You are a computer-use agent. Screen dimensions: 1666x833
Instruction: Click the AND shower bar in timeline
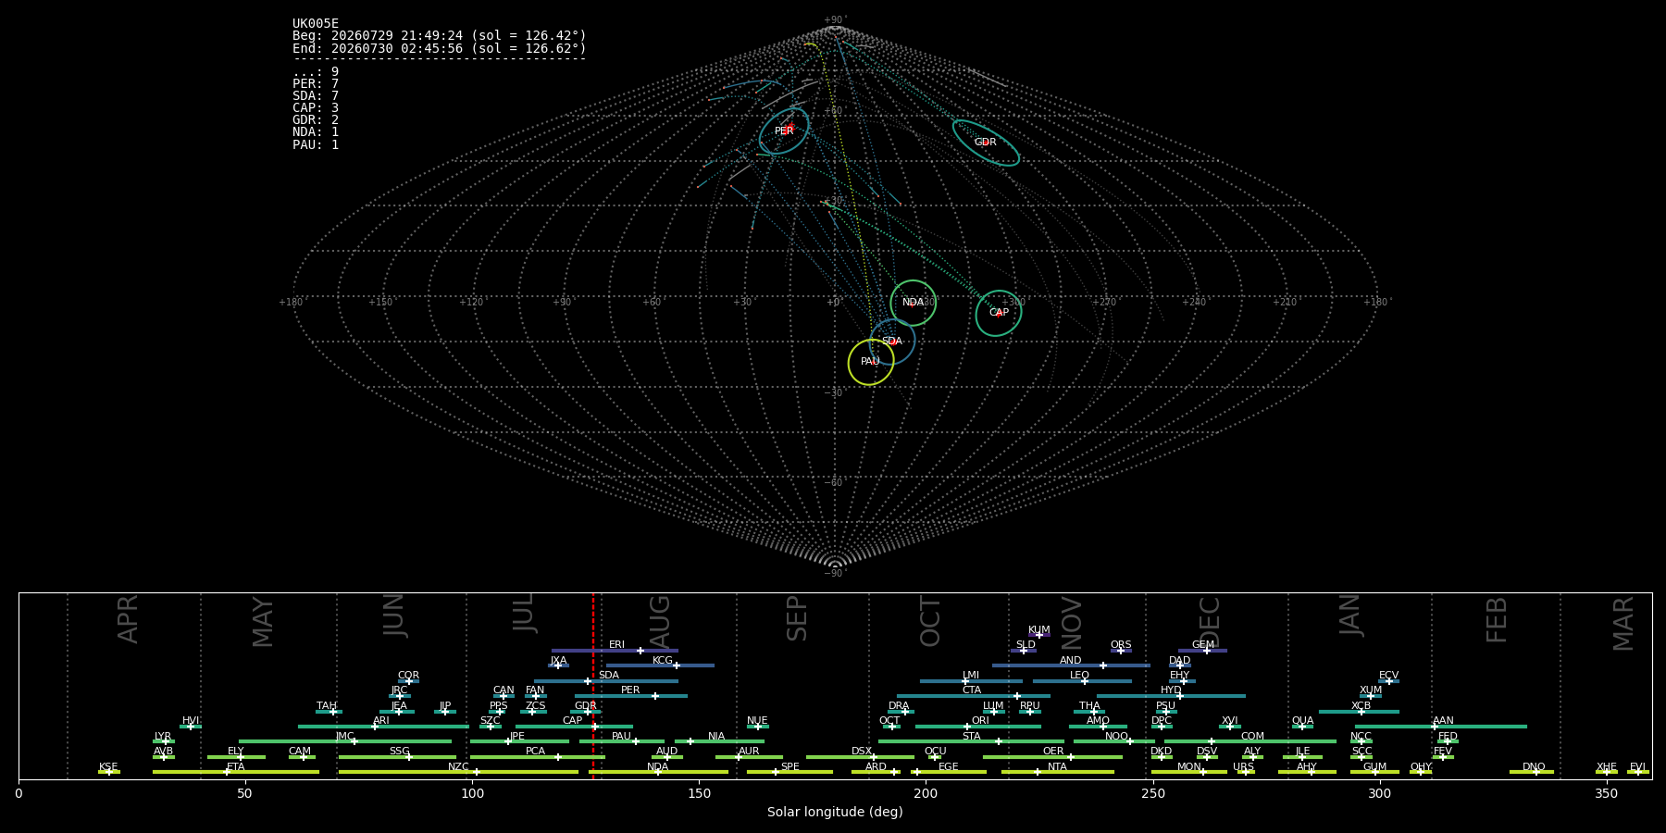point(1071,665)
